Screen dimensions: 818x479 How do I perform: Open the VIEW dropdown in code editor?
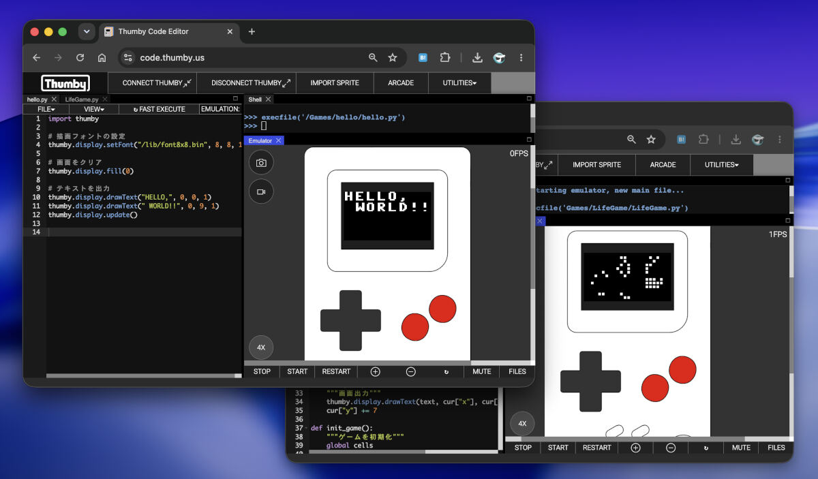point(94,109)
